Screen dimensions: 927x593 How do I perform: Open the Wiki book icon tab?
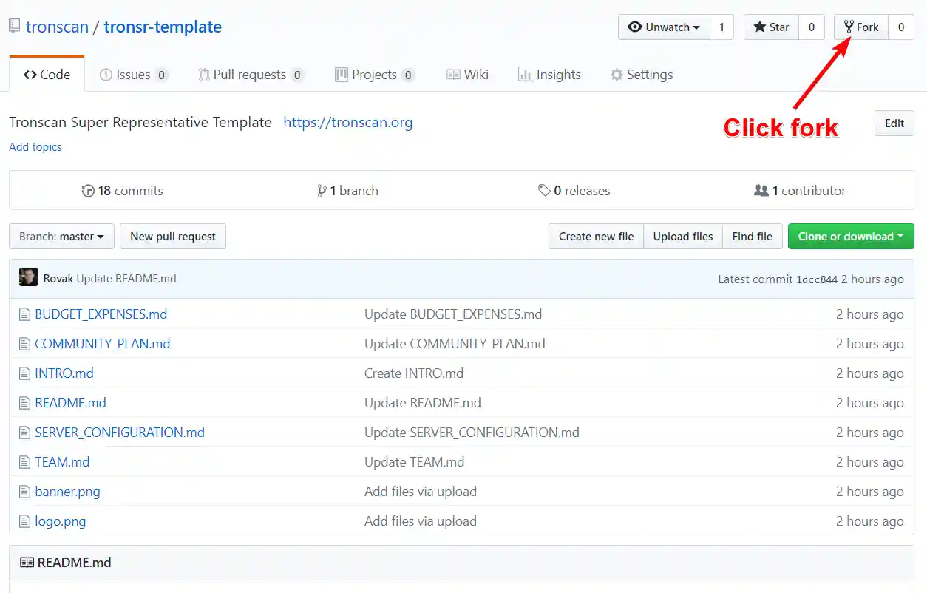click(454, 75)
